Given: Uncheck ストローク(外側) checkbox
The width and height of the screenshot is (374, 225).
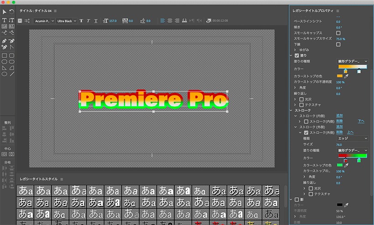Looking at the screenshot, I should (x=306, y=133).
